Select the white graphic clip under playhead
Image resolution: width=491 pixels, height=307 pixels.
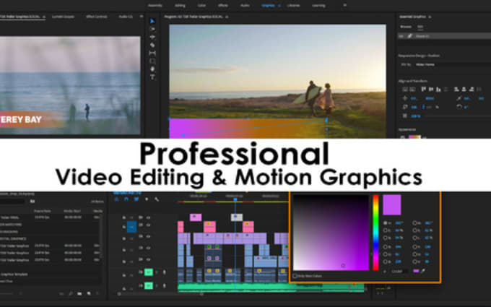click(x=237, y=217)
